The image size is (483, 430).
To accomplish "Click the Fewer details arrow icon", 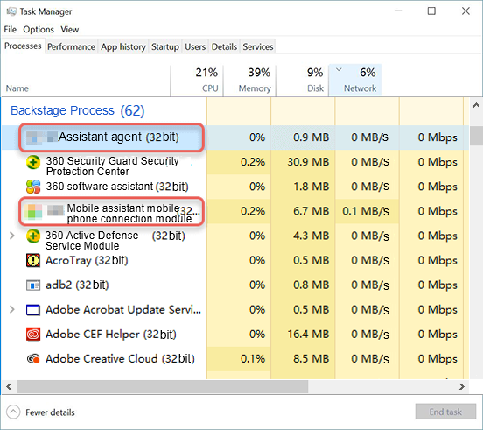I will [x=13, y=412].
